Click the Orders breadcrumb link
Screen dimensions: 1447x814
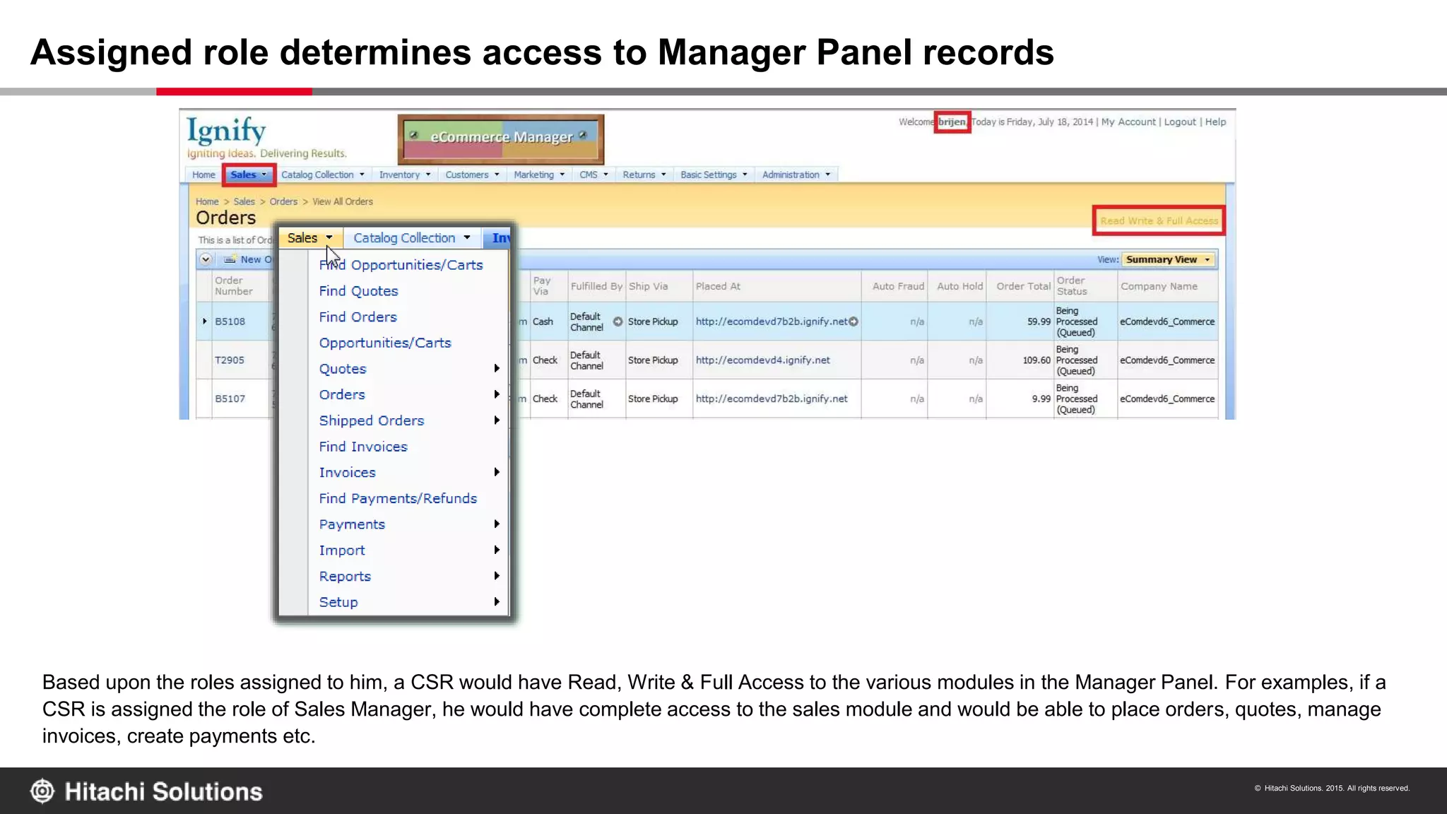coord(283,201)
